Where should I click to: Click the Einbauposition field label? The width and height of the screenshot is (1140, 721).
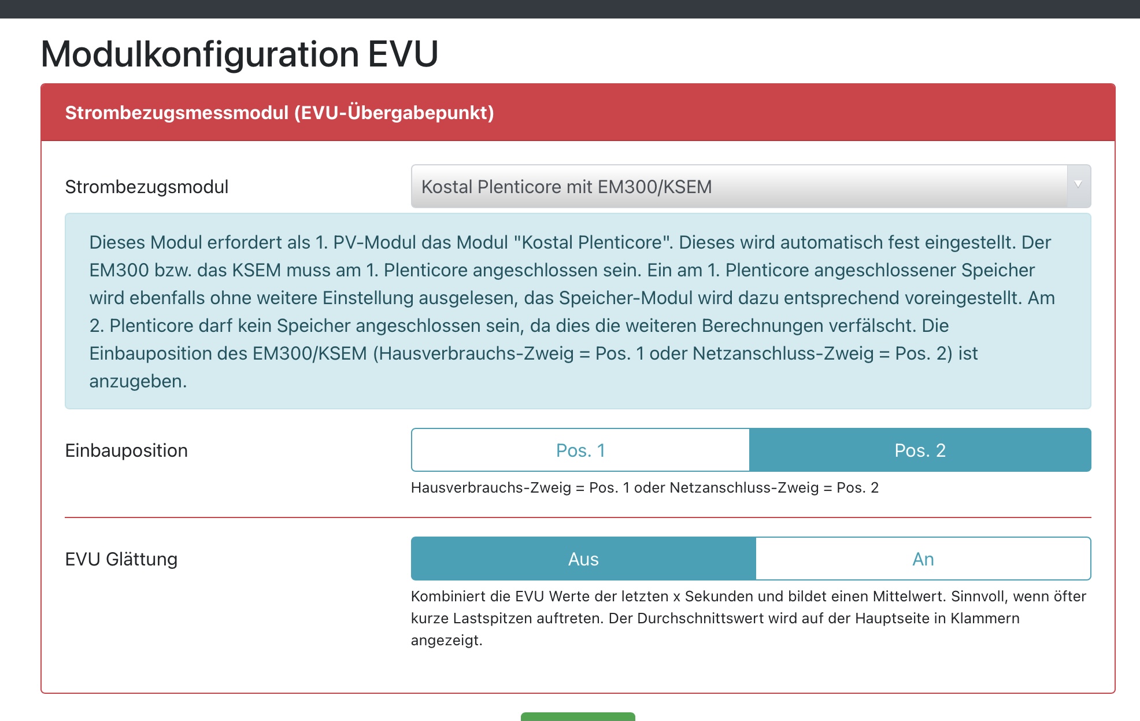pyautogui.click(x=126, y=450)
